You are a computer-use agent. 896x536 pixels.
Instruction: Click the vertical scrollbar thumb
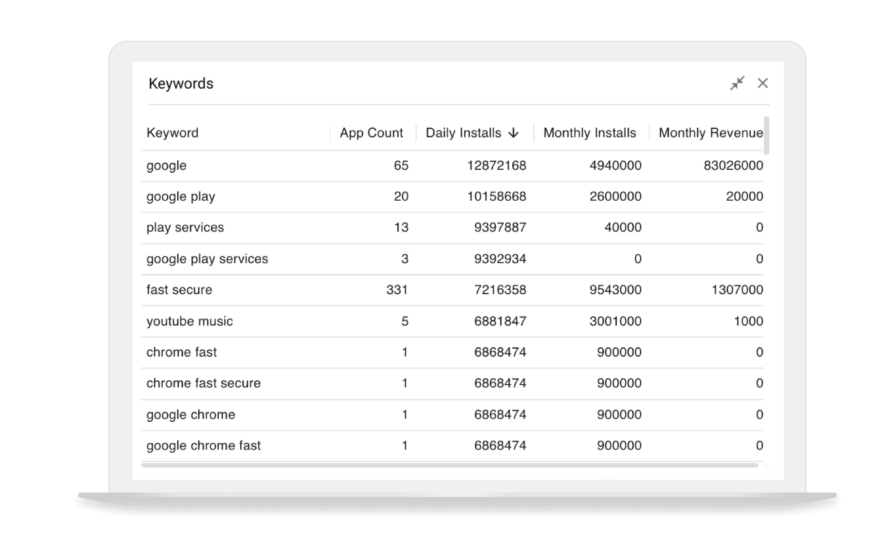coord(766,135)
